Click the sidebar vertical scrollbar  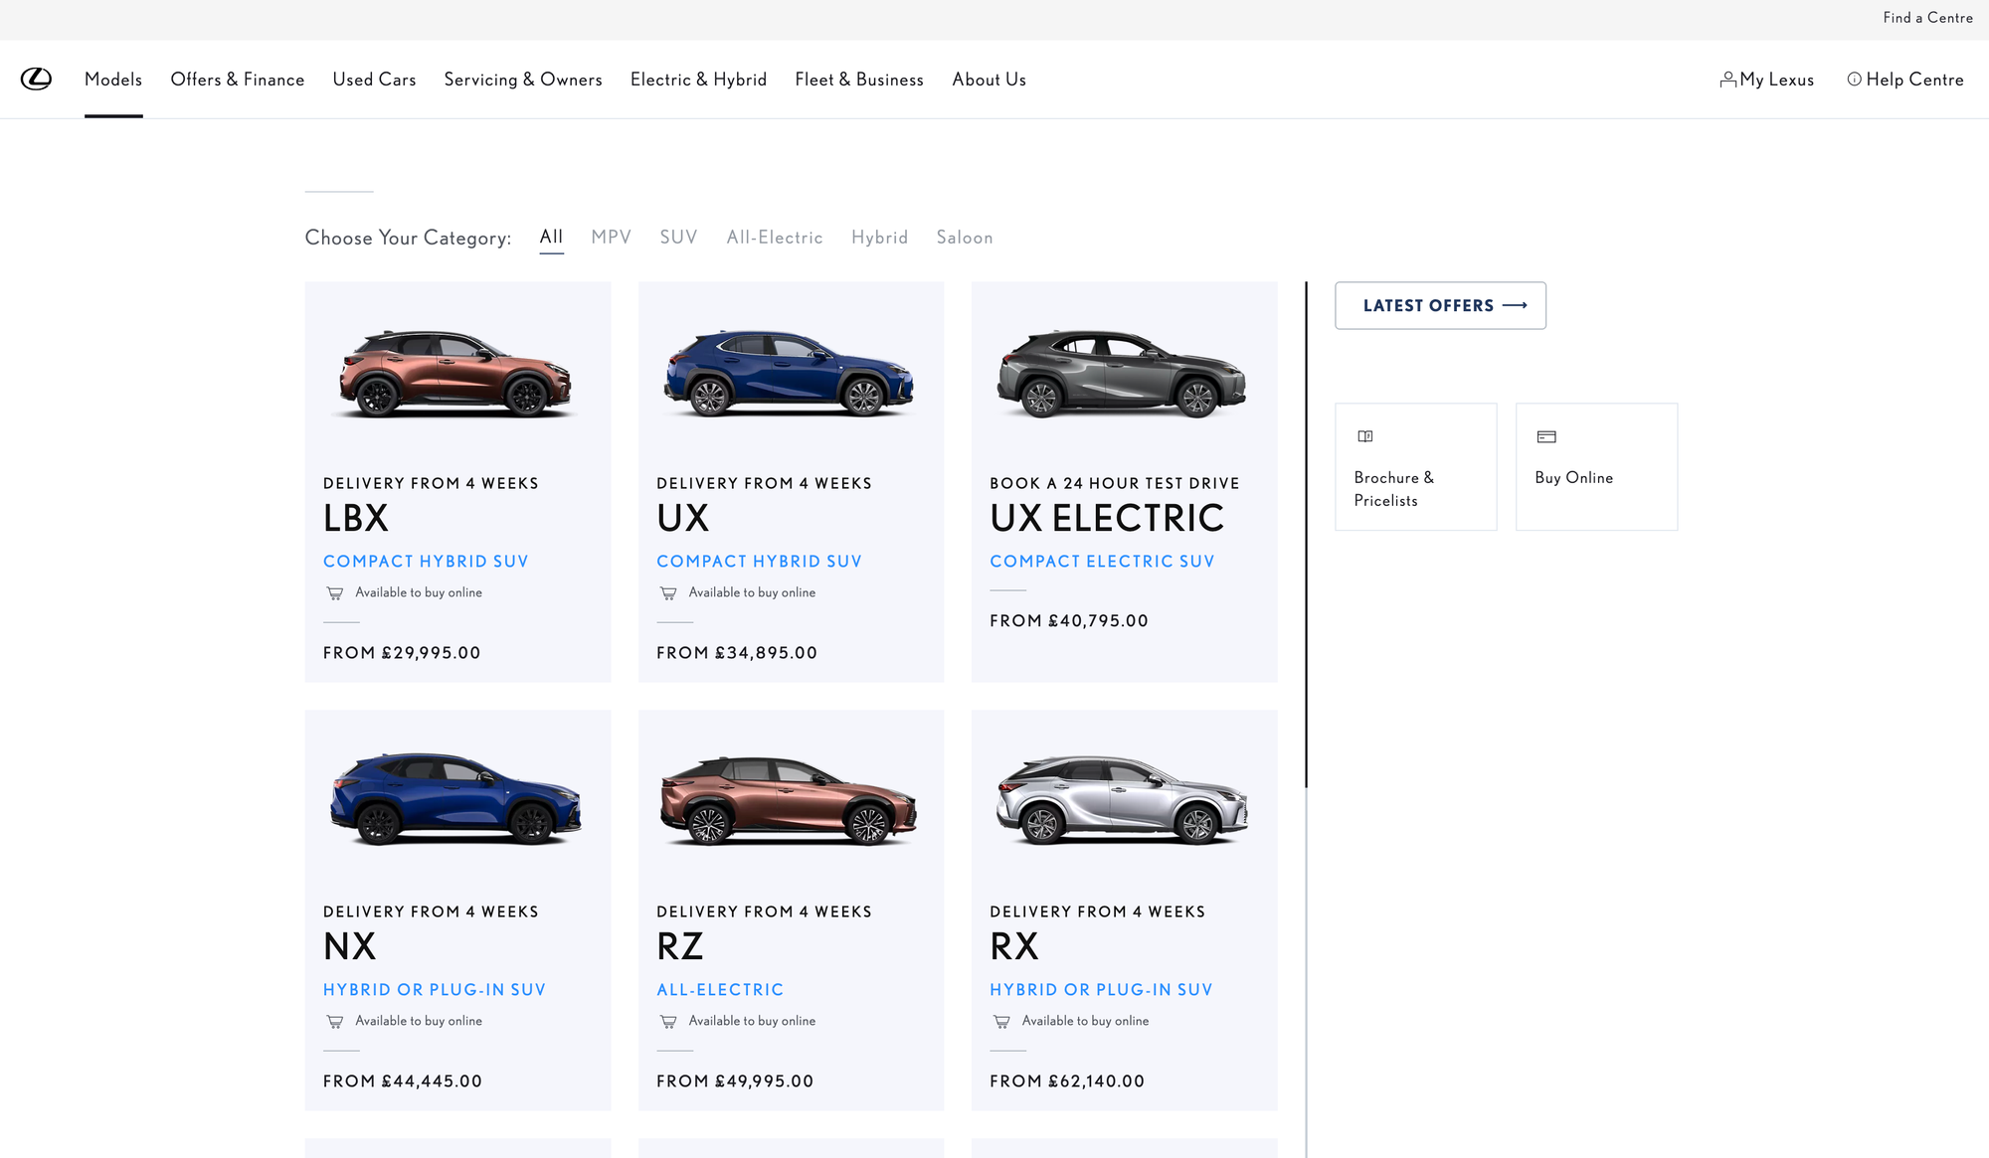point(1306,534)
